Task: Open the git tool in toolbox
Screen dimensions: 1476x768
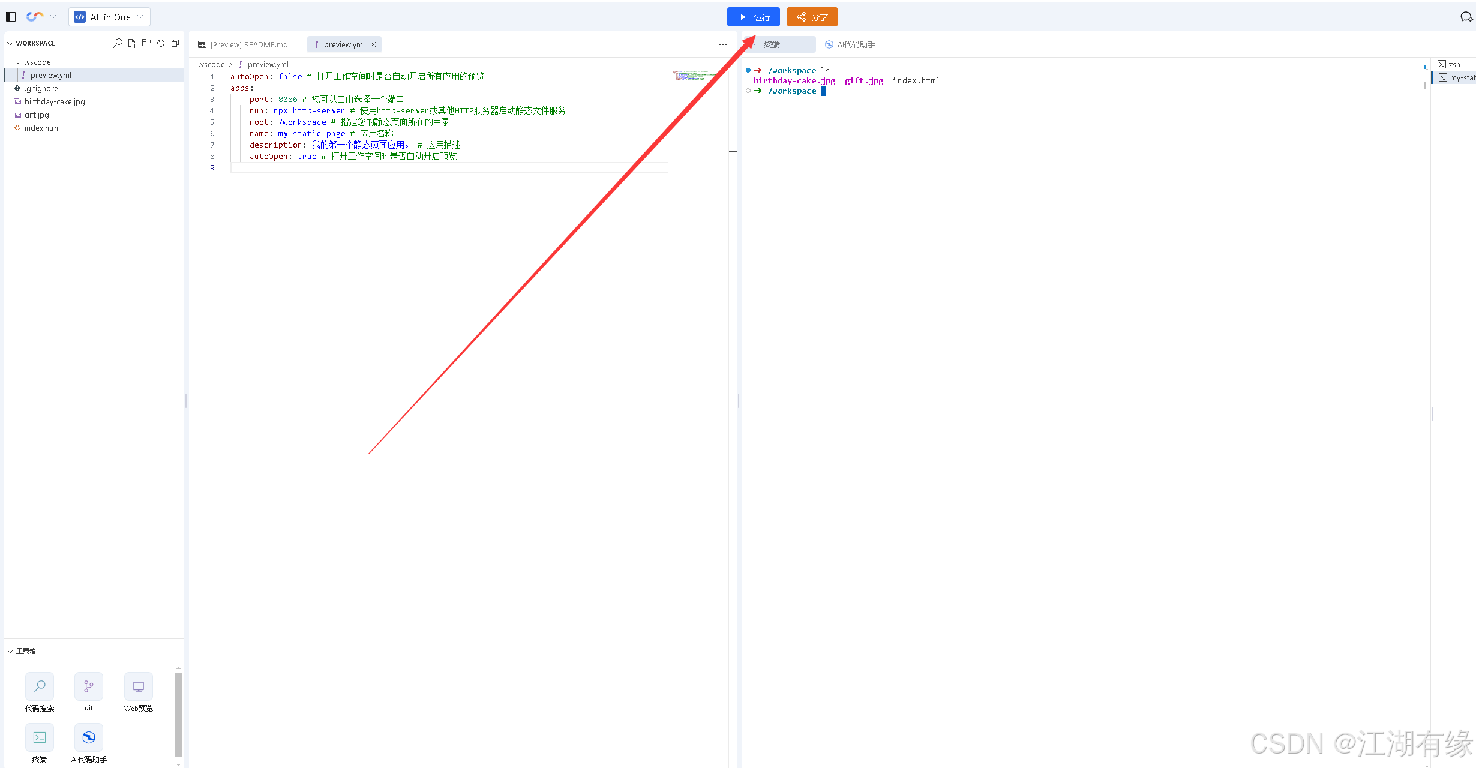Action: pyautogui.click(x=89, y=686)
